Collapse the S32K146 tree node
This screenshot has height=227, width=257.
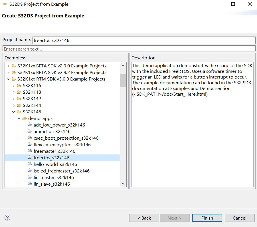[14, 112]
